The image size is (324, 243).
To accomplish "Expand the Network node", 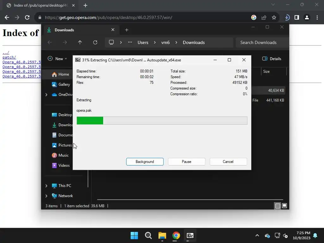I will [x=46, y=196].
